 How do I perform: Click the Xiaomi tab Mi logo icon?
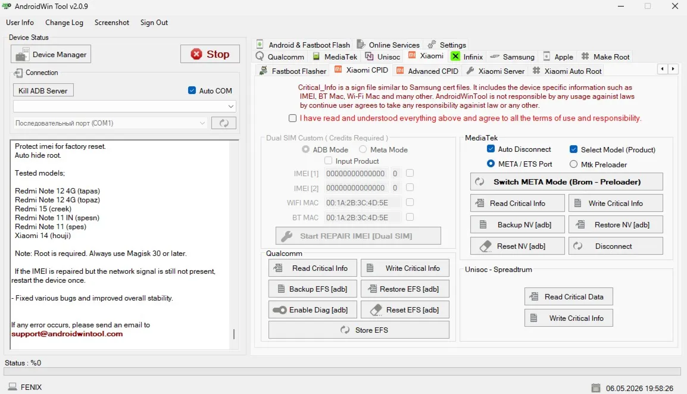tap(412, 55)
